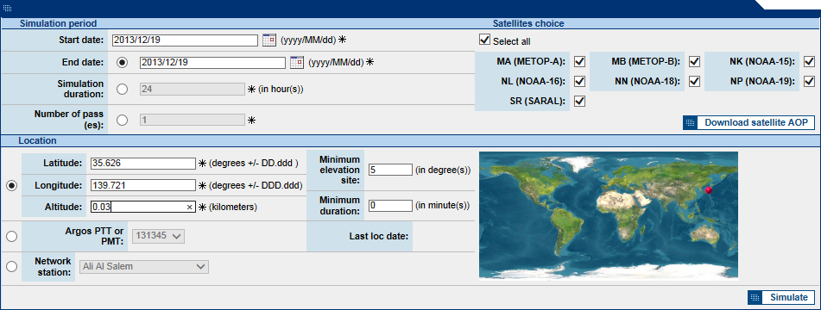821x310 pixels.
Task: Open the Ali Al Salem station dropdown
Action: pyautogui.click(x=144, y=267)
